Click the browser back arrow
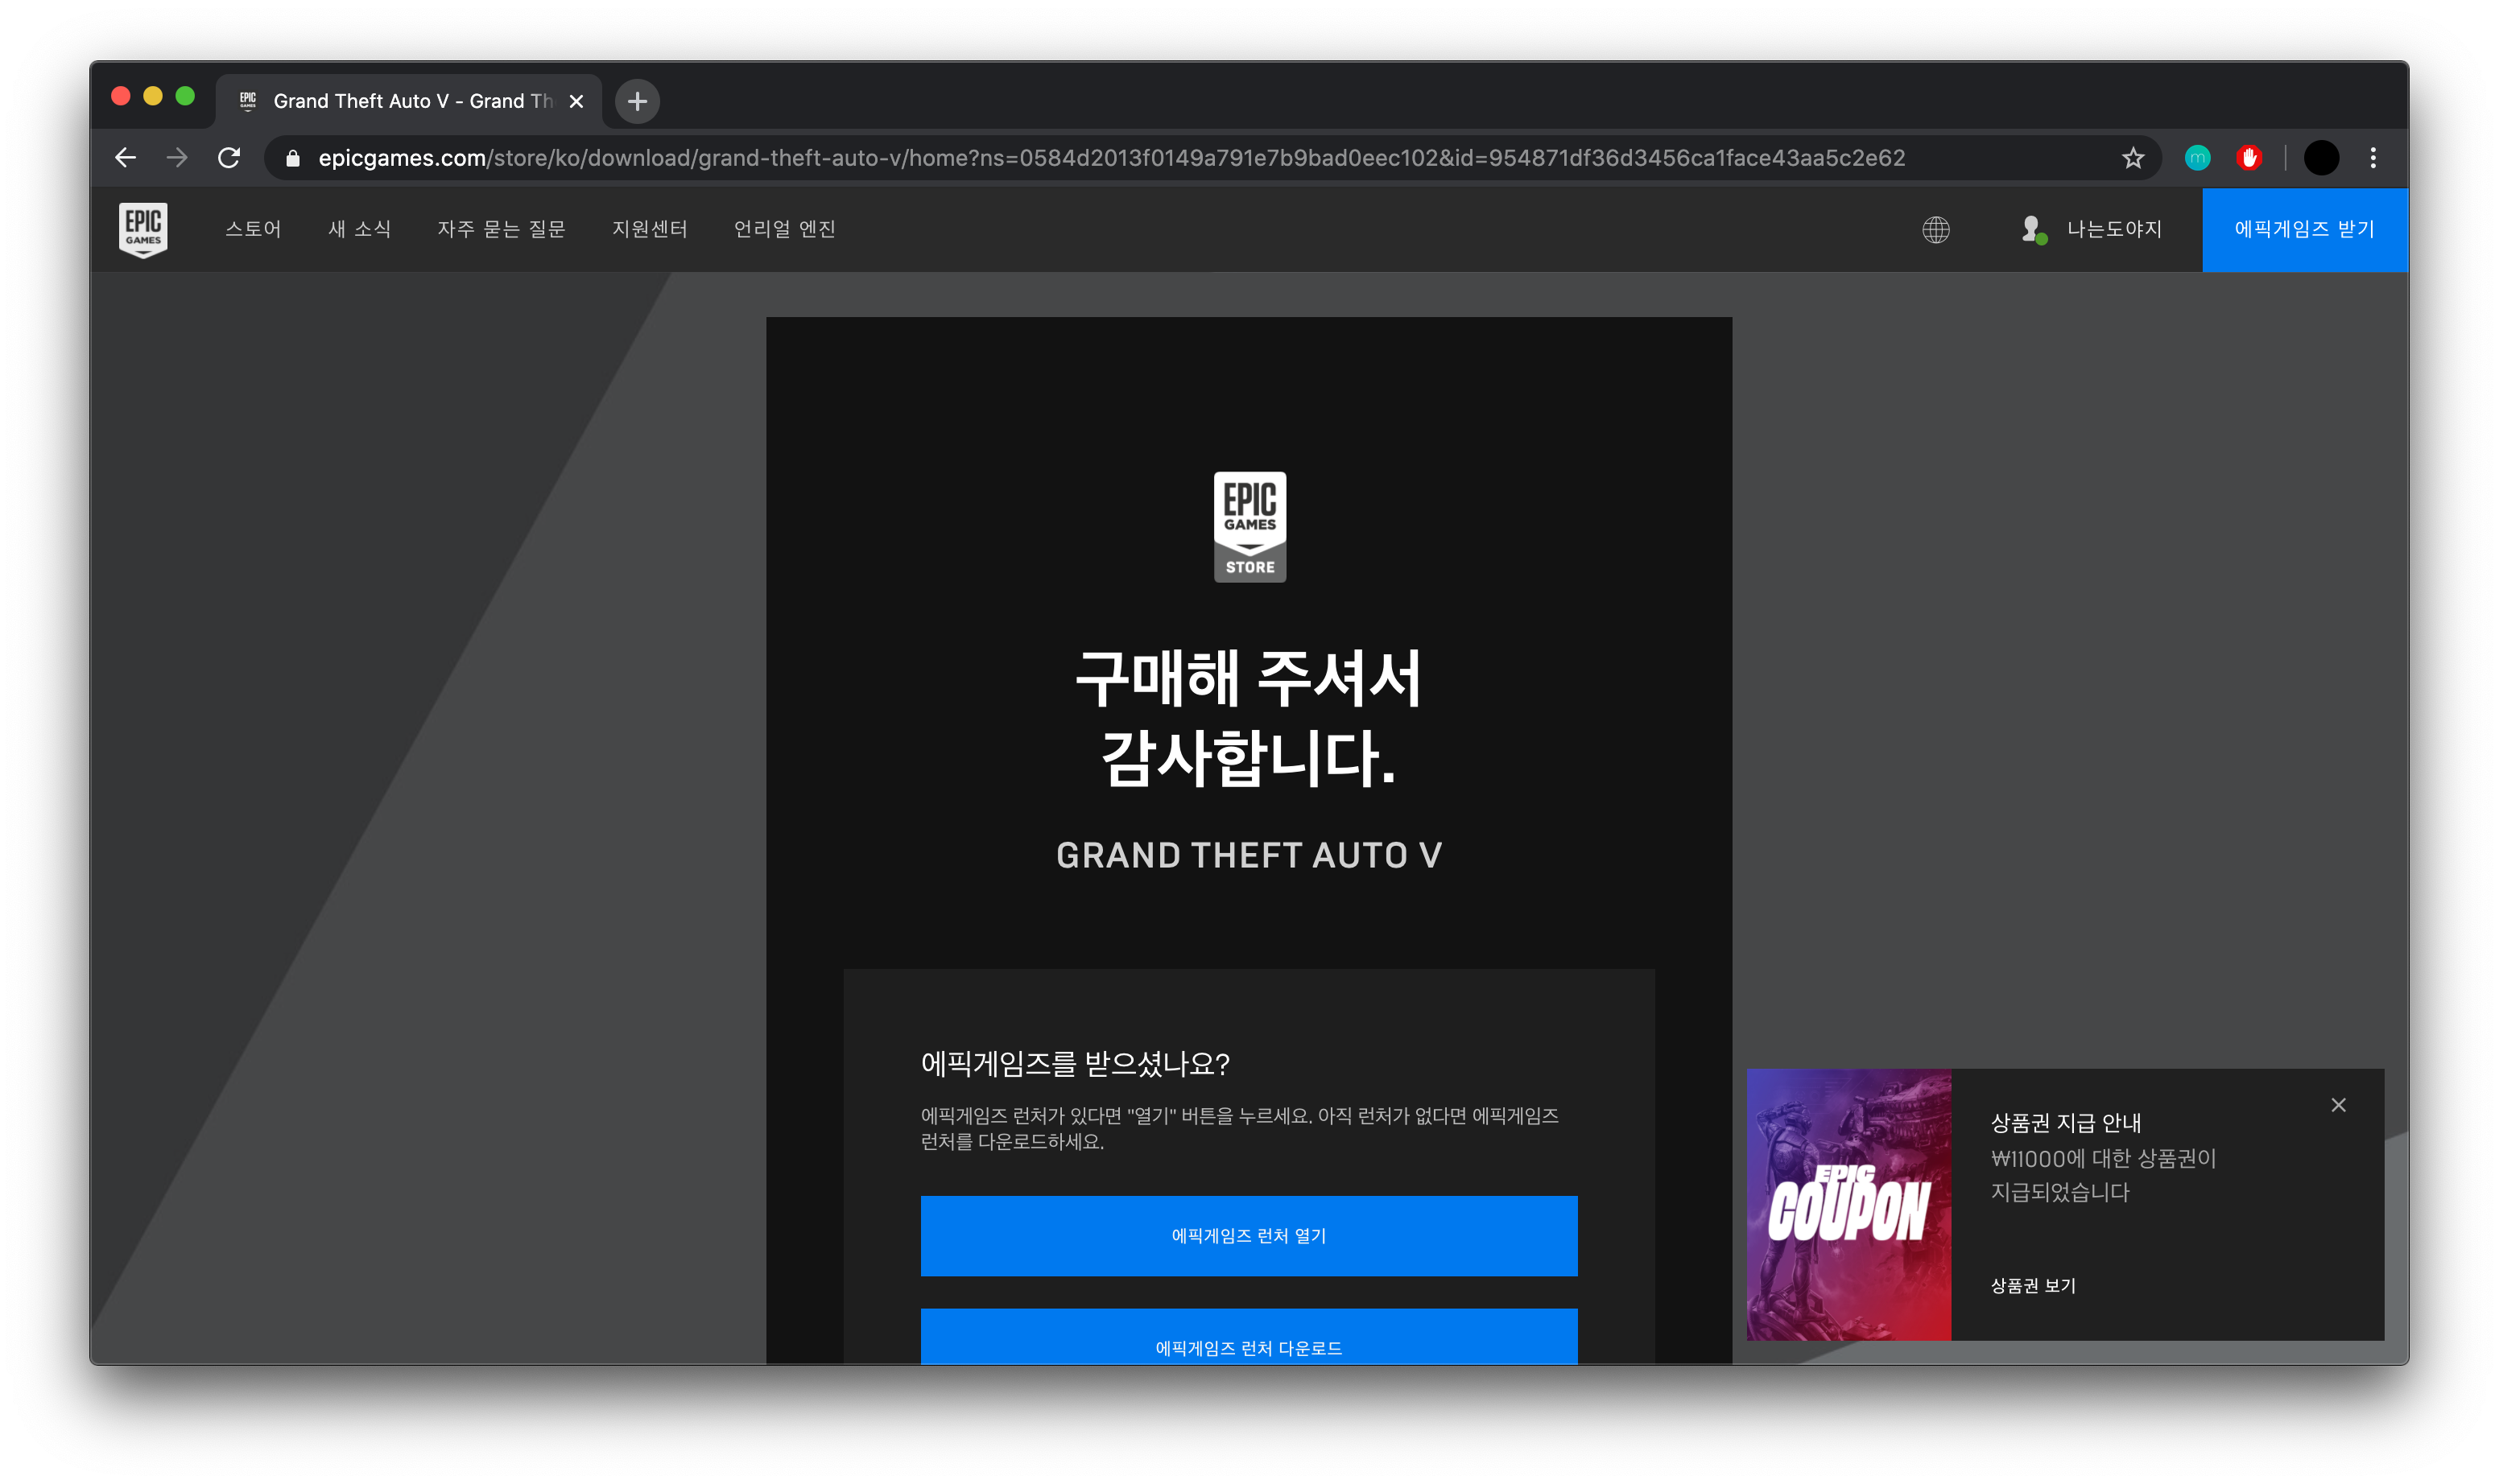 (x=125, y=158)
